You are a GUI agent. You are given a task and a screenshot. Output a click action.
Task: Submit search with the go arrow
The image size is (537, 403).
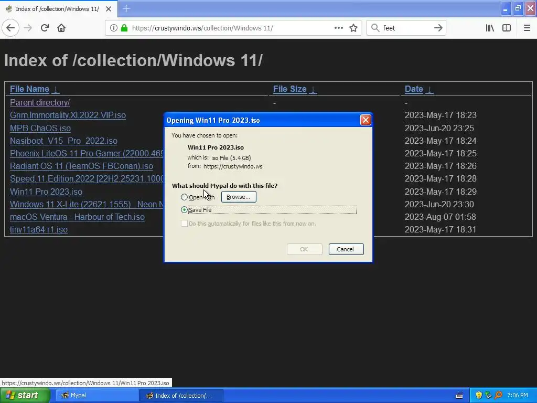(x=438, y=28)
